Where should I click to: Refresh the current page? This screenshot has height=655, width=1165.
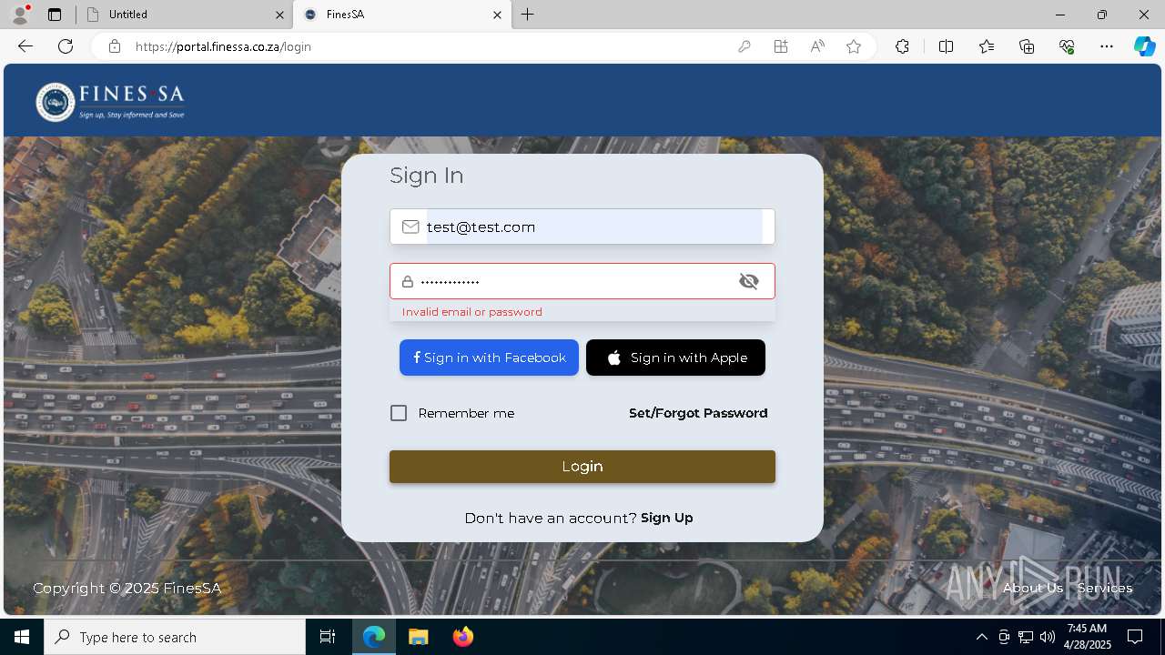[66, 46]
